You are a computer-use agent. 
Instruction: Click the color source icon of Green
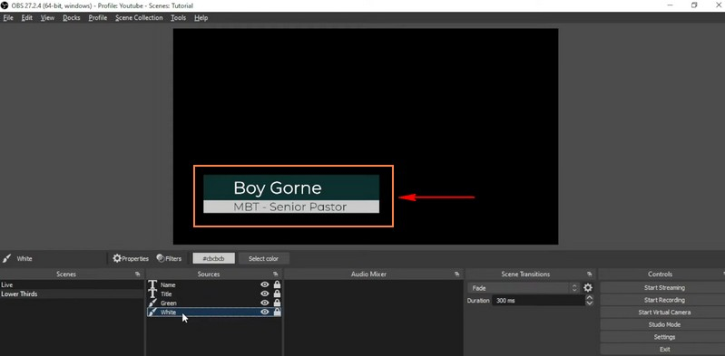tap(152, 303)
